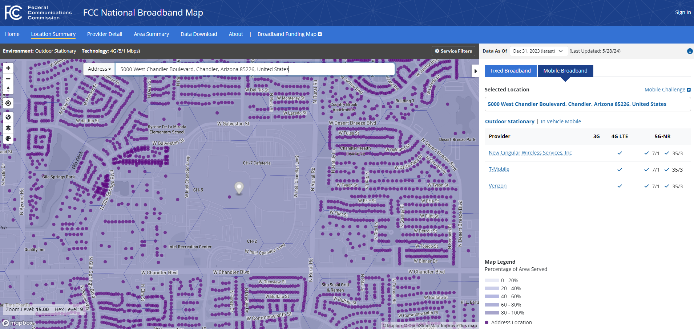Viewport: 694px width, 329px height.
Task: Open the color palette control
Action: 8,139
